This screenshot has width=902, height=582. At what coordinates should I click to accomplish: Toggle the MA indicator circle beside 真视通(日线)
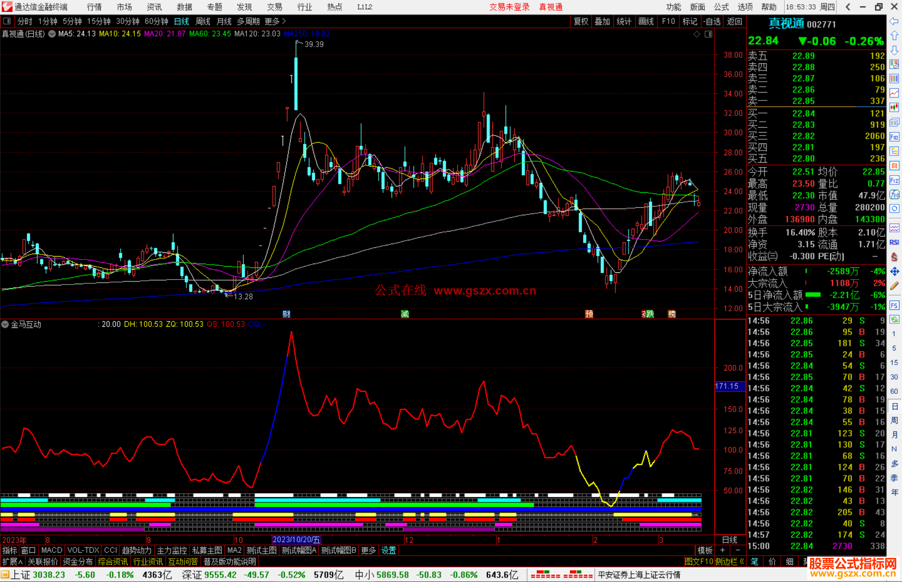coord(52,34)
